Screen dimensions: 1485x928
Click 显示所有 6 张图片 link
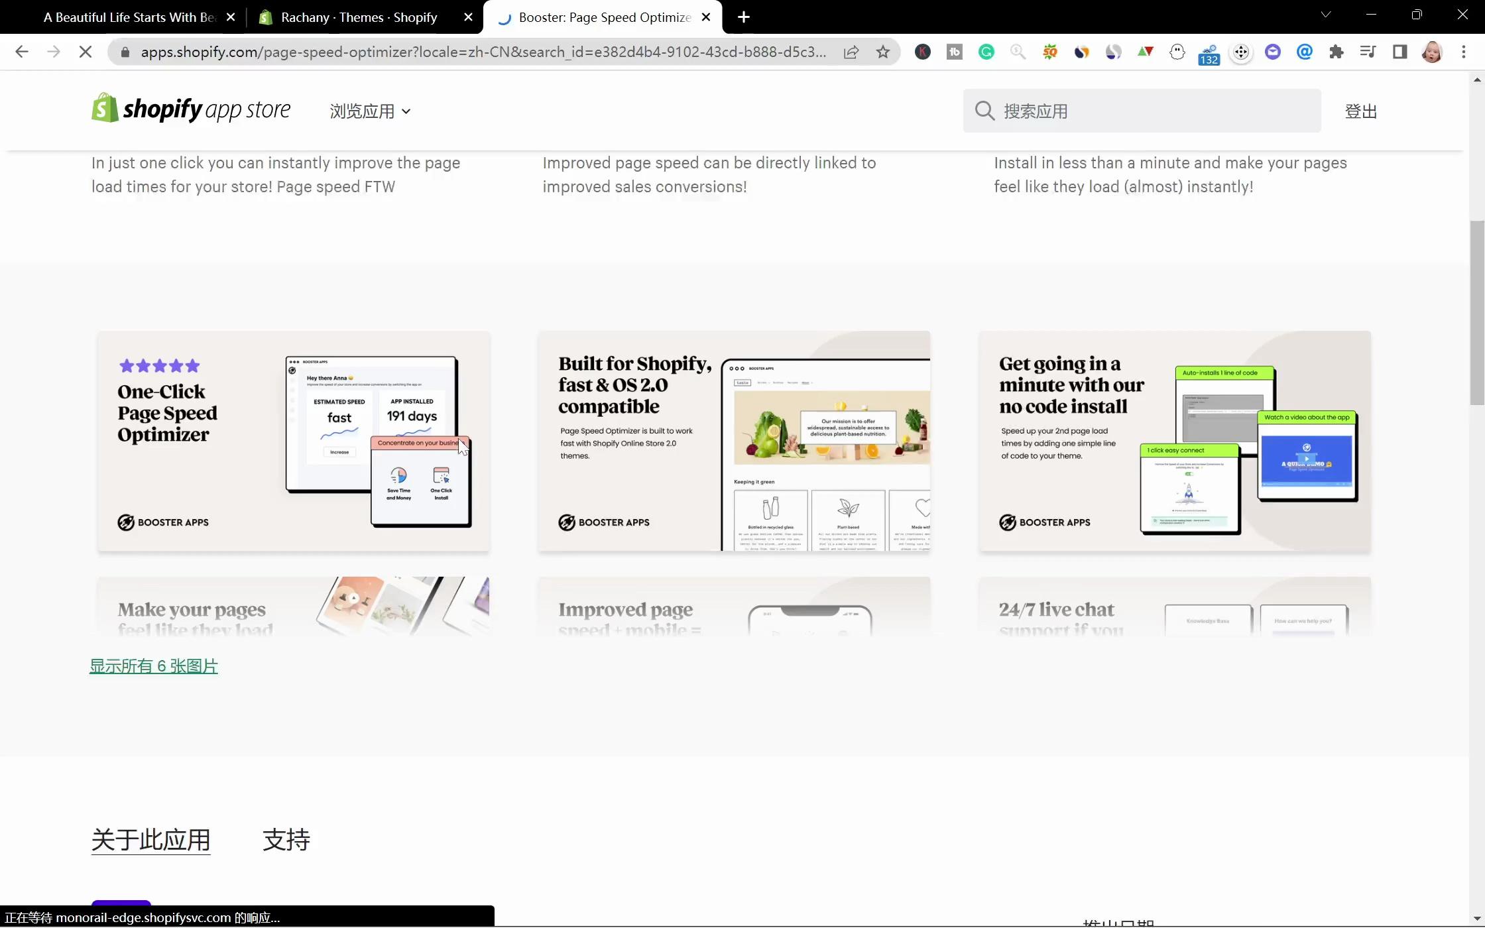(x=154, y=666)
